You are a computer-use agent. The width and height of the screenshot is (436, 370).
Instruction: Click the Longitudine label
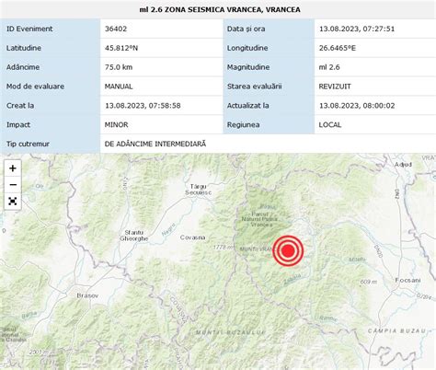click(x=247, y=48)
